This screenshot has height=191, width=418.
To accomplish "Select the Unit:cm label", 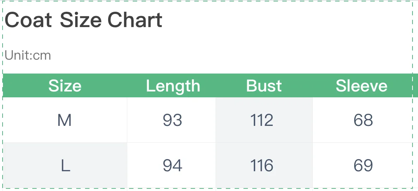I will point(28,55).
